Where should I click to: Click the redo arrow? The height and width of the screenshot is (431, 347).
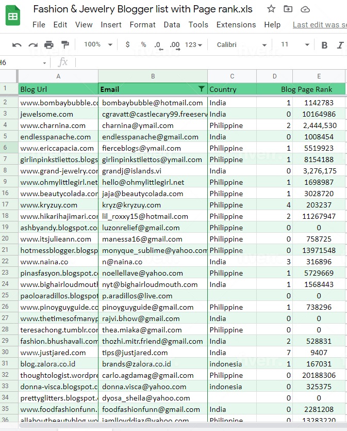[33, 45]
